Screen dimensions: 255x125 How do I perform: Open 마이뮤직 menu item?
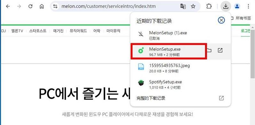tap(113, 31)
